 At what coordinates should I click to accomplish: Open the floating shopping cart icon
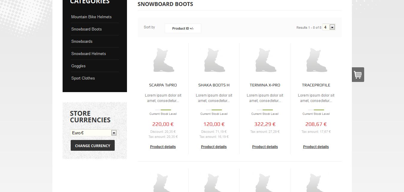pos(358,74)
